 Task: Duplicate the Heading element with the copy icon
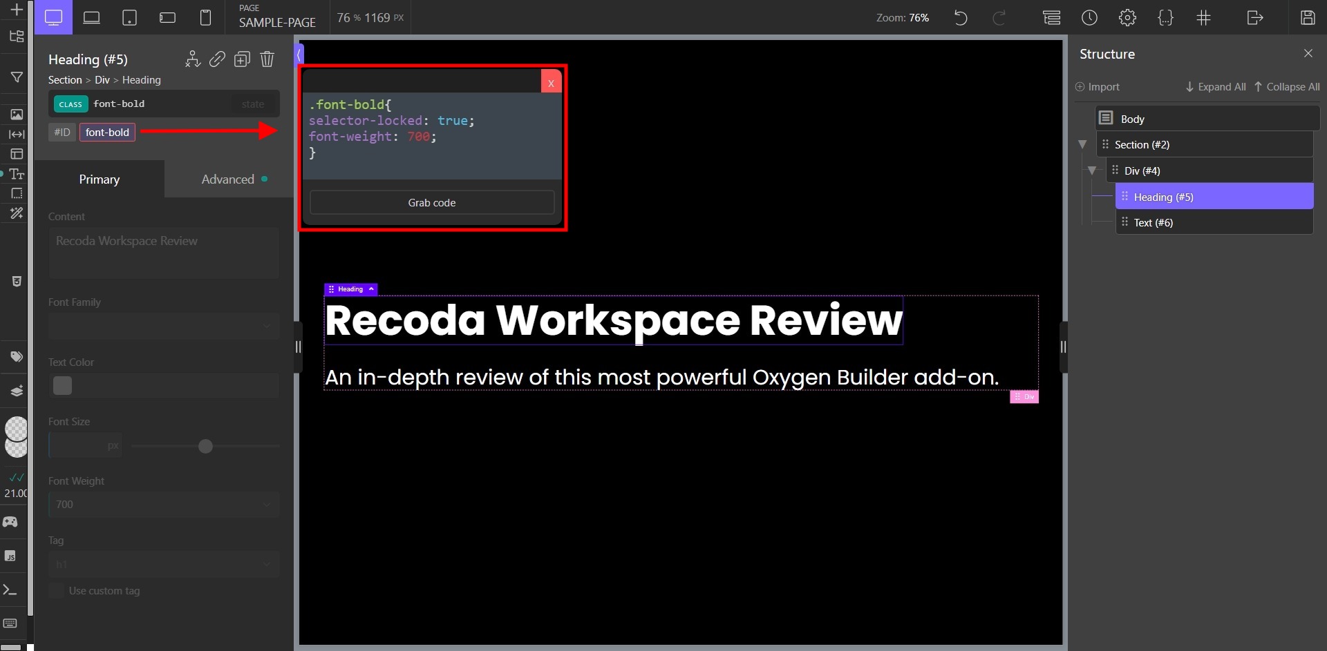(242, 59)
